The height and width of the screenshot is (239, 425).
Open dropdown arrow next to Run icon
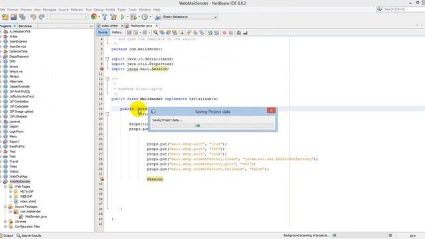127,17
